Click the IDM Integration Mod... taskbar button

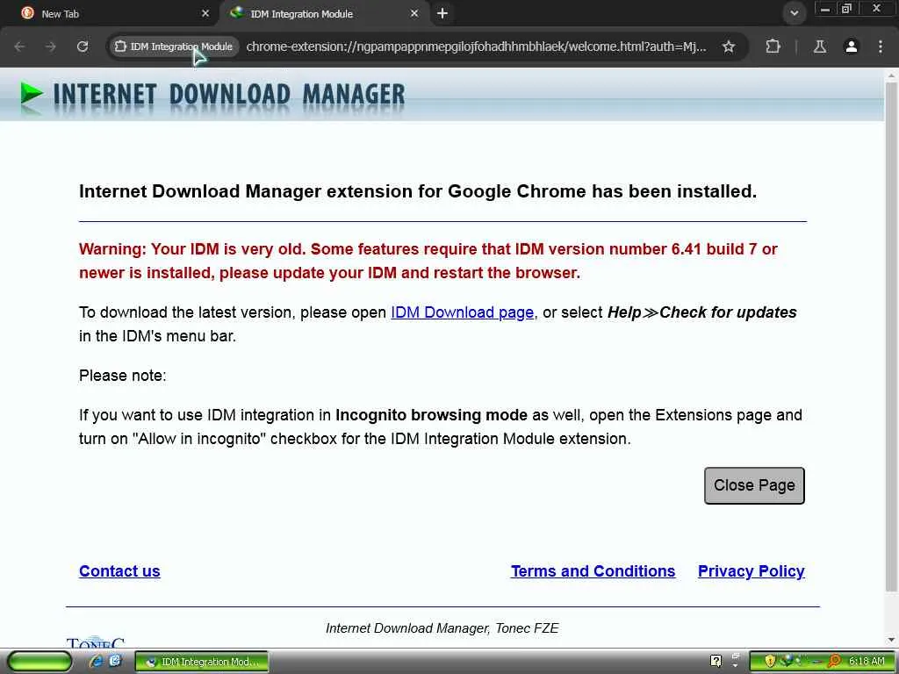[x=202, y=662]
